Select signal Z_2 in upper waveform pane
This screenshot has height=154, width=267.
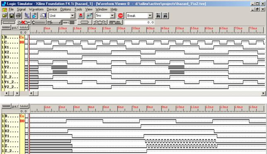(x=11, y=77)
